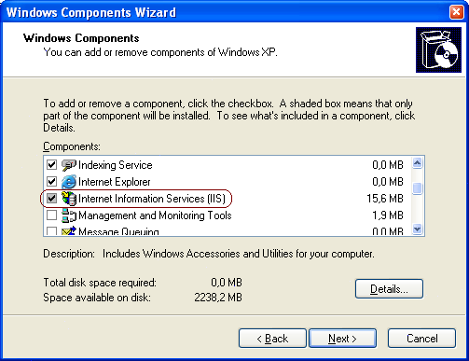
Task: Click the components list scroll down arrow
Action: 417,229
